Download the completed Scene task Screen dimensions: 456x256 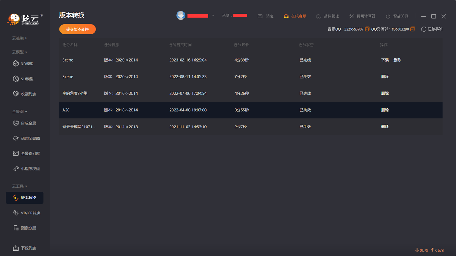(x=385, y=60)
